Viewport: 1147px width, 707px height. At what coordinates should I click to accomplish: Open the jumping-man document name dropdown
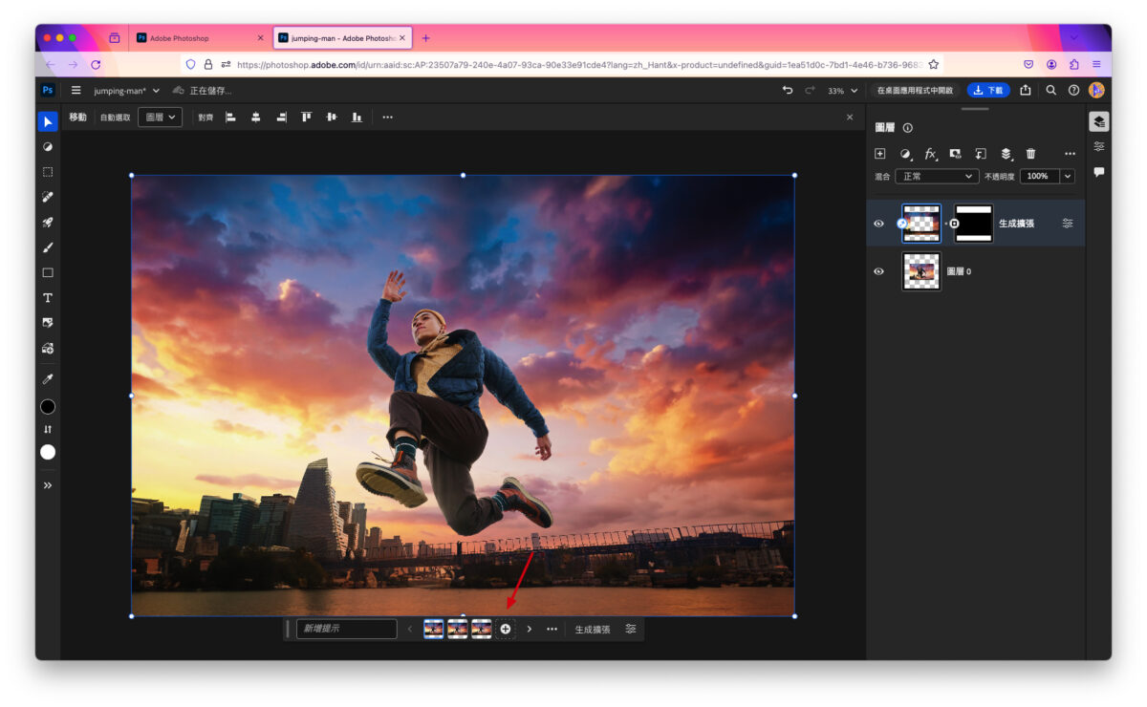(126, 91)
